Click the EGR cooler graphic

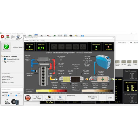(x=44, y=59)
